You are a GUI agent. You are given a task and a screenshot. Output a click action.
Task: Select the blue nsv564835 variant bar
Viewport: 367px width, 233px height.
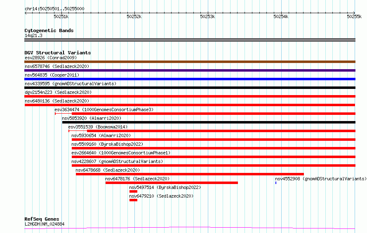click(190, 79)
